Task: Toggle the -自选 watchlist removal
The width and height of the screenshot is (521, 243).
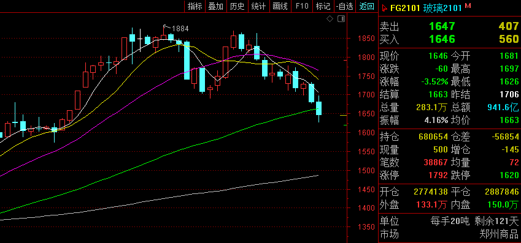Action: click(x=344, y=6)
